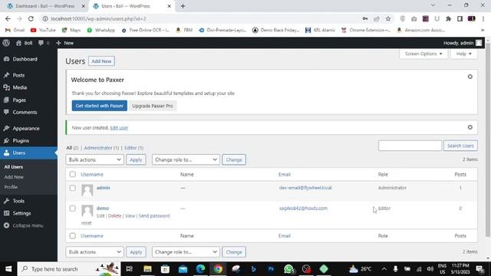Image resolution: width=491 pixels, height=276 pixels.
Task: Open Profile submenu item
Action: (11, 187)
